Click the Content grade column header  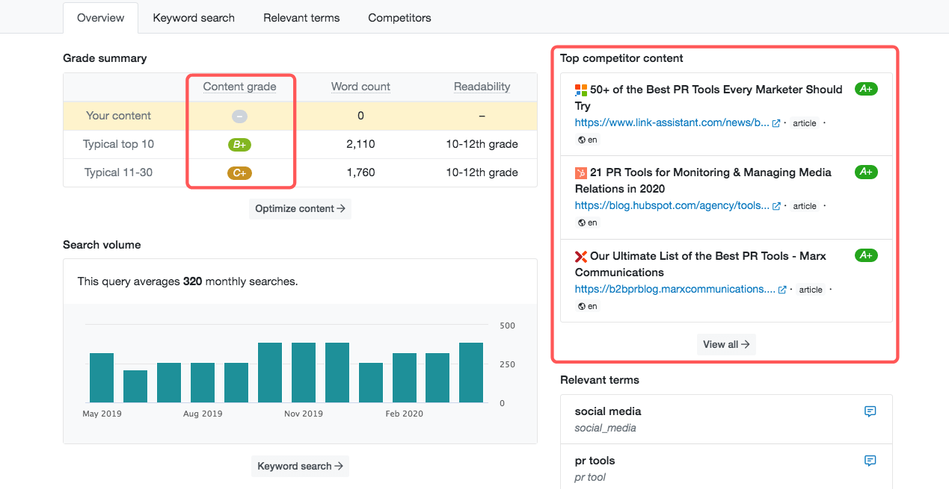pos(239,87)
